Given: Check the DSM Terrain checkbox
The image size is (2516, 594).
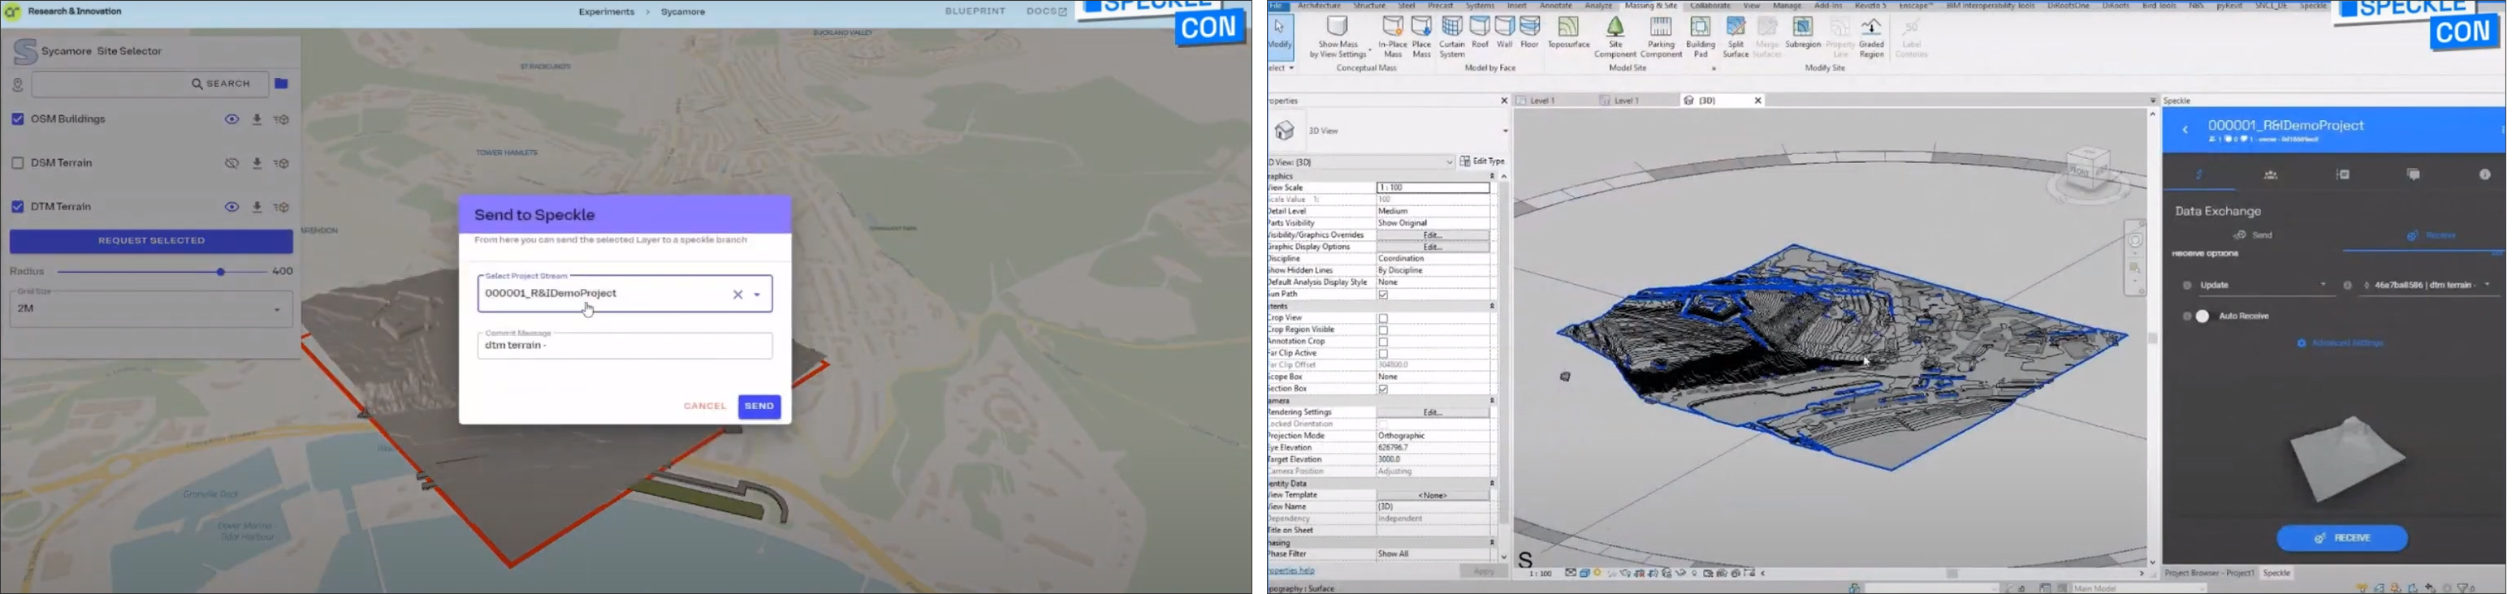Looking at the screenshot, I should click(x=18, y=163).
